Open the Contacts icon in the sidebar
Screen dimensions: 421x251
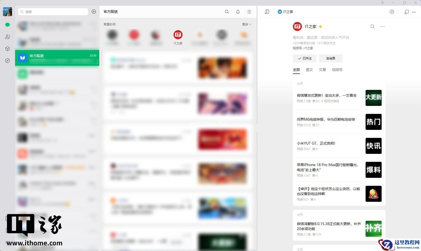(x=8, y=37)
